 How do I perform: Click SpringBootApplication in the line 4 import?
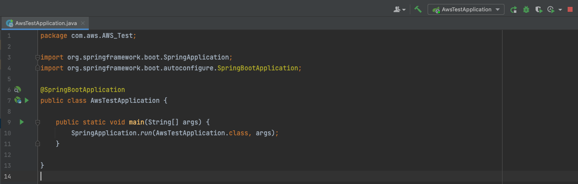[x=257, y=68]
